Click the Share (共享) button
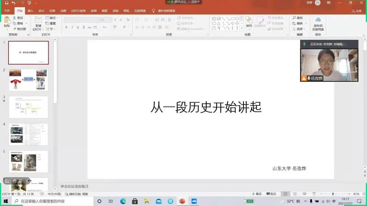 (x=357, y=11)
